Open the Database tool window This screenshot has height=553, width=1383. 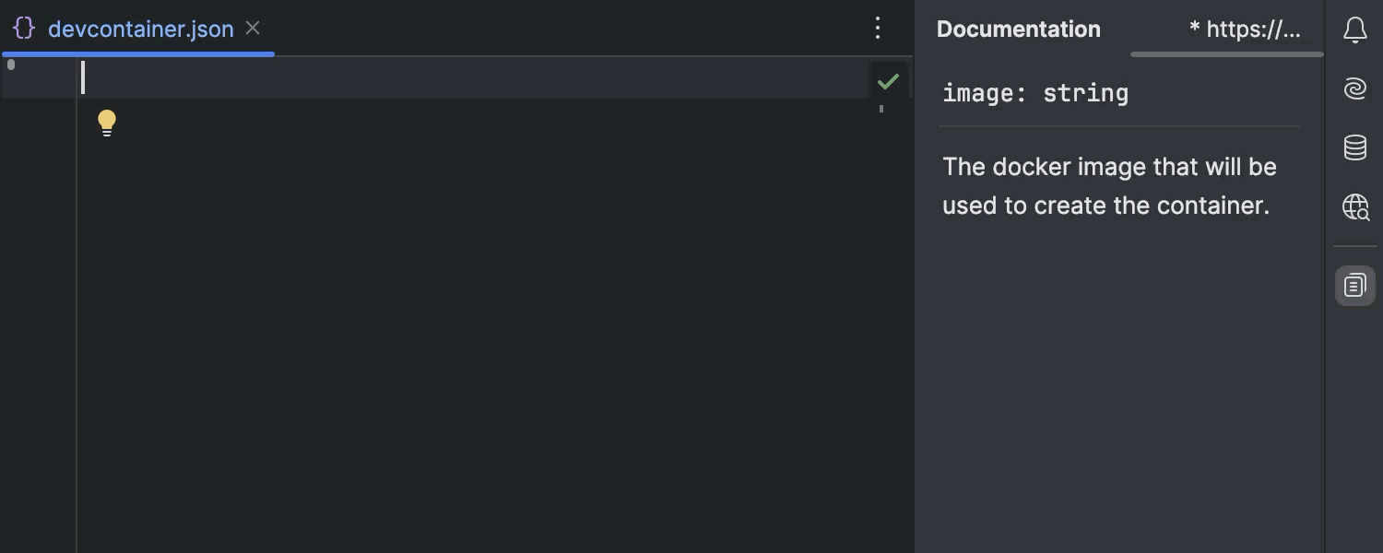pos(1354,147)
